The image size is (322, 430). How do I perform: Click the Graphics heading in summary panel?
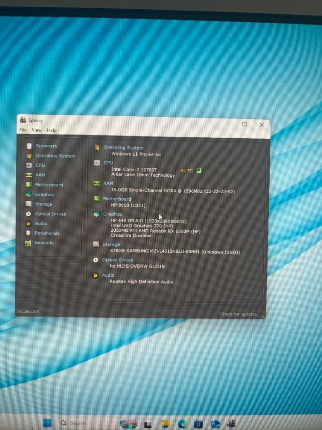(112, 214)
